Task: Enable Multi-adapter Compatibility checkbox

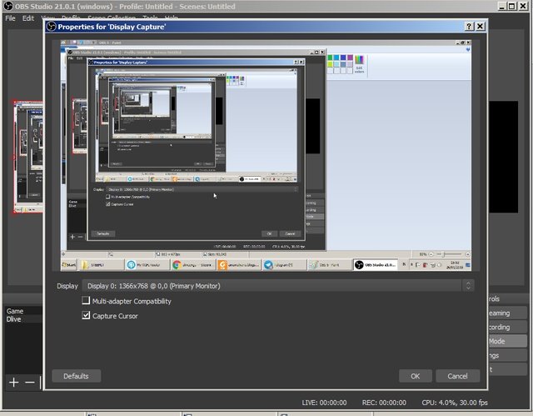Action: [x=86, y=300]
